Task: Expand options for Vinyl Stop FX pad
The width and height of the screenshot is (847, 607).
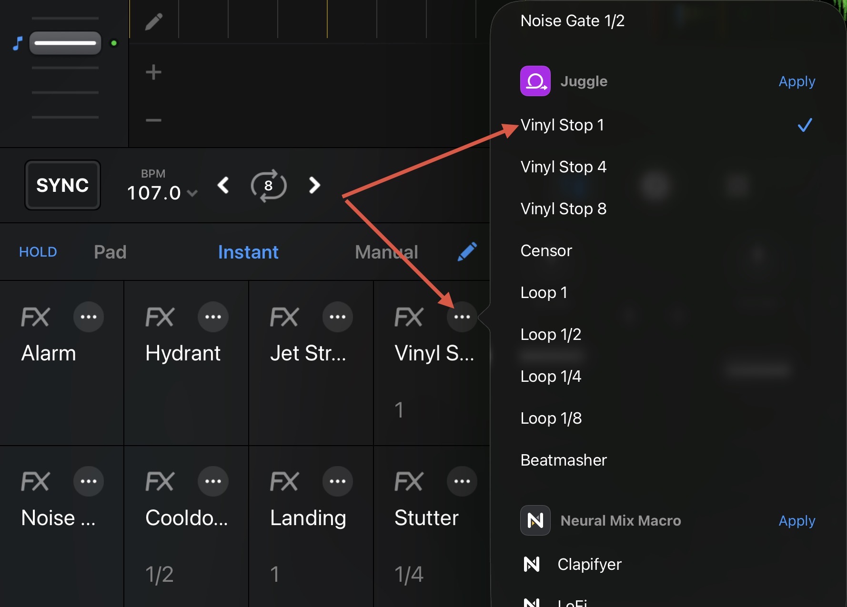Action: pos(462,317)
